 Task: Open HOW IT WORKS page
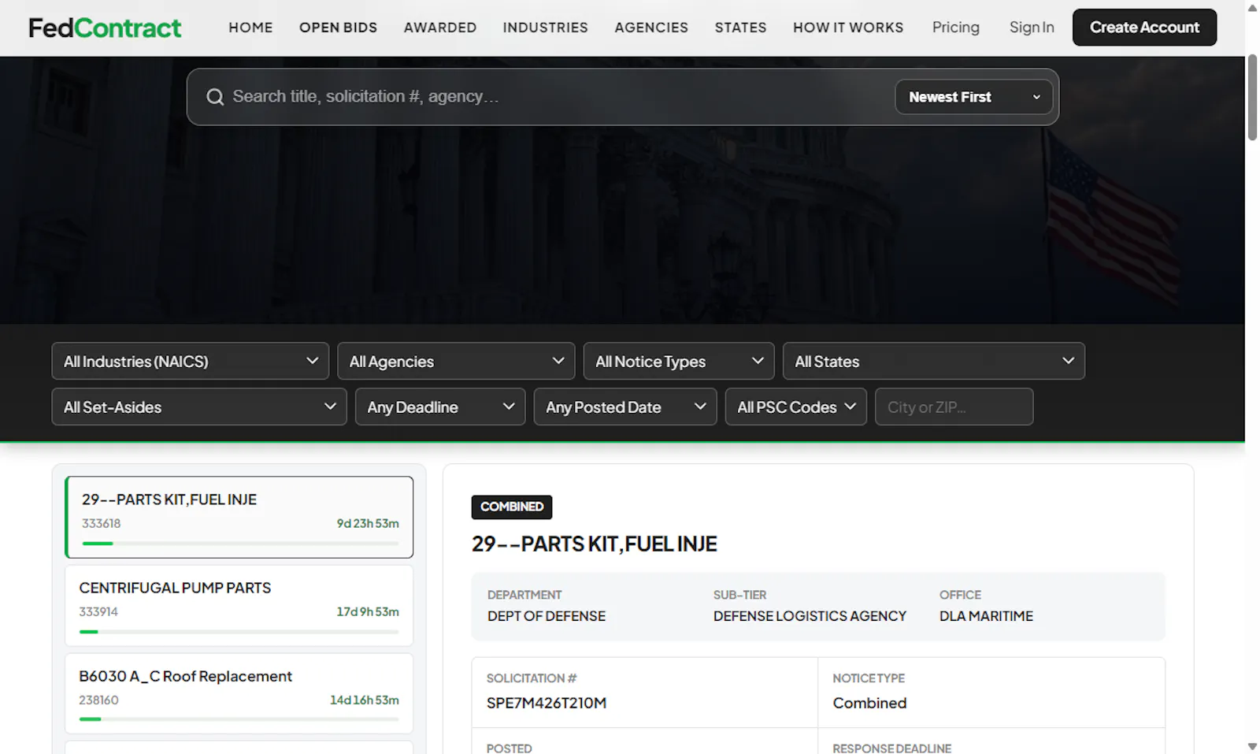pyautogui.click(x=848, y=28)
